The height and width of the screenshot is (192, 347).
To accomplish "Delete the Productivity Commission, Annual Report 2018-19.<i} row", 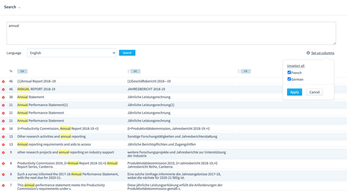I will 3,129.
